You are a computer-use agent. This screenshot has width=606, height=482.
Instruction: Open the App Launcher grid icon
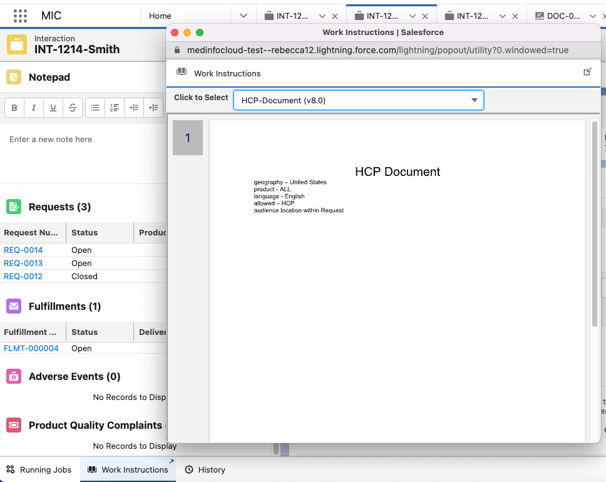pyautogui.click(x=20, y=16)
